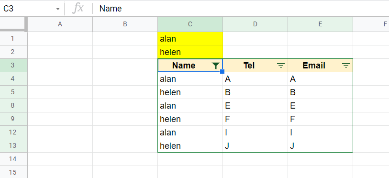This screenshot has width=389, height=178.
Task: Select row 5 header
Action: 13,92
